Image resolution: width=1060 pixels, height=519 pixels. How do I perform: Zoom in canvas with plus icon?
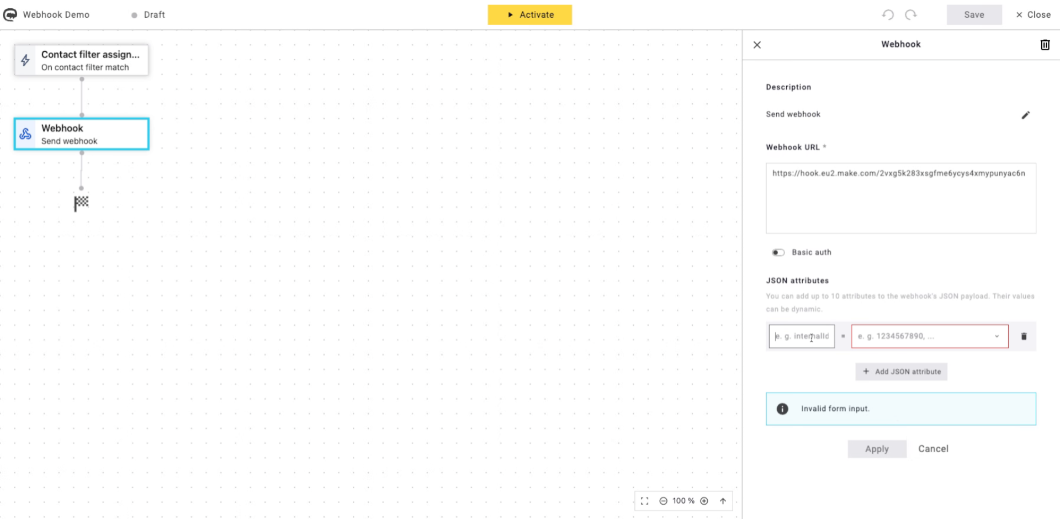click(x=704, y=501)
